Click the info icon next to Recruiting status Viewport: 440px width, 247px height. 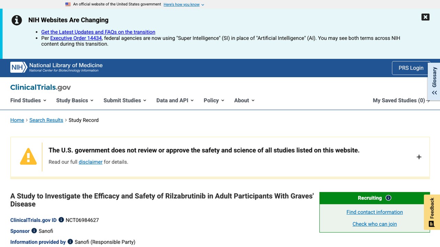[388, 198]
